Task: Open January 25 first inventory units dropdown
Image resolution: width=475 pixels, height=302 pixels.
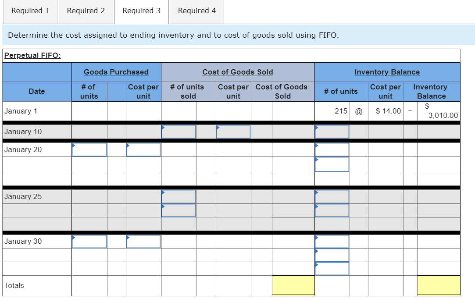Action: pyautogui.click(x=332, y=197)
